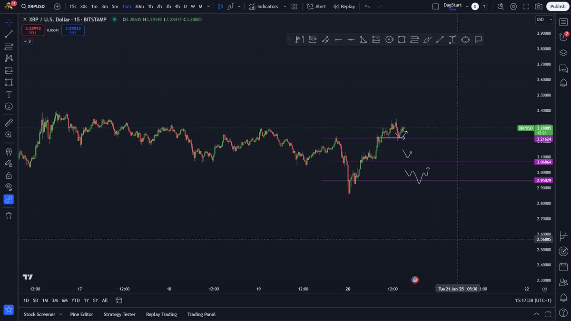Lock all drawing tools

pyautogui.click(x=9, y=175)
